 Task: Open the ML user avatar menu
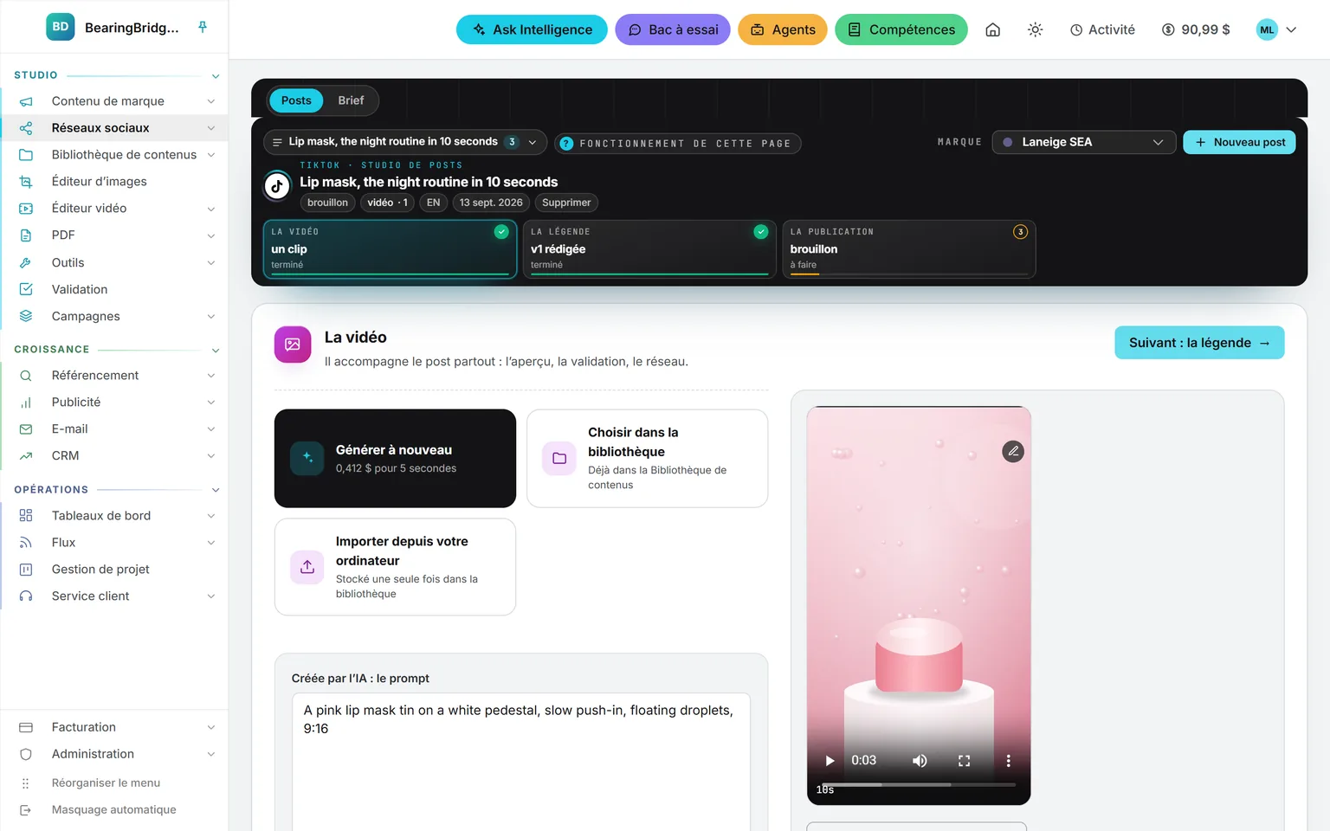1276,29
